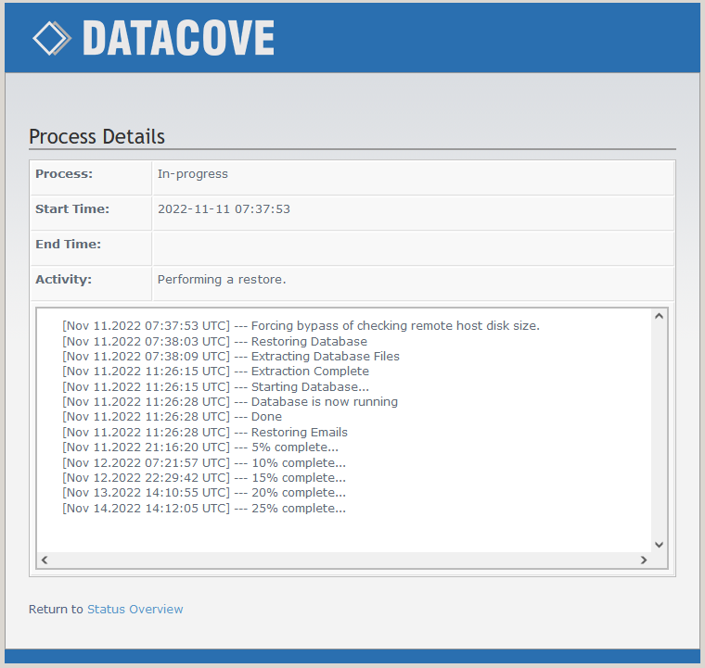Click the horizontal scrollbar track of log
705x668 pixels.
click(x=343, y=560)
